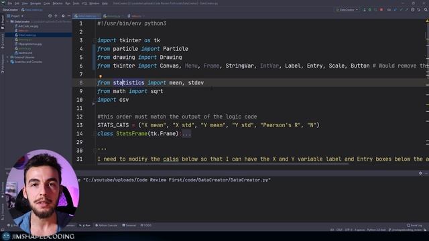Open the Code menu
This screenshot has width=429, height=241.
point(47,3)
